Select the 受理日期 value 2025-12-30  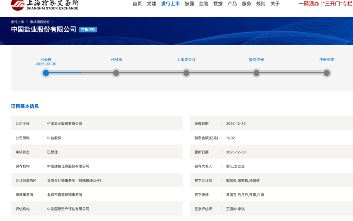[236, 124]
